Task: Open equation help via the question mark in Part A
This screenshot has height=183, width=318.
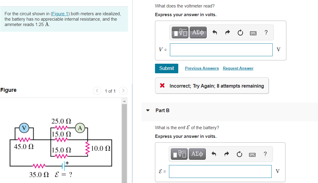Action: 266,33
